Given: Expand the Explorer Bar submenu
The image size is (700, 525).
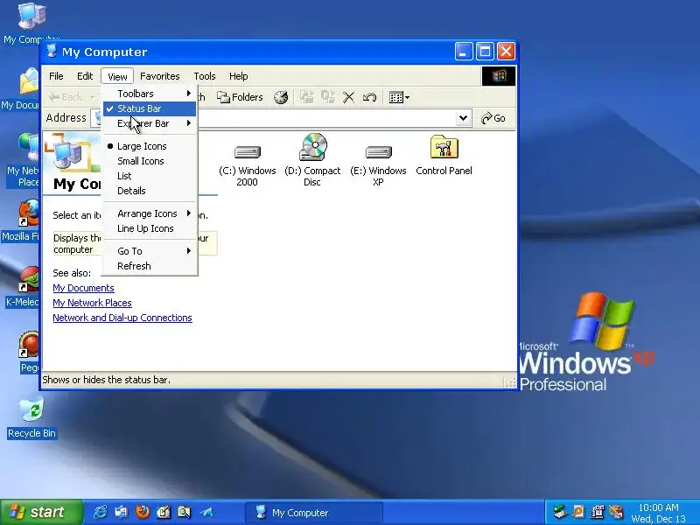Looking at the screenshot, I should tap(150, 123).
